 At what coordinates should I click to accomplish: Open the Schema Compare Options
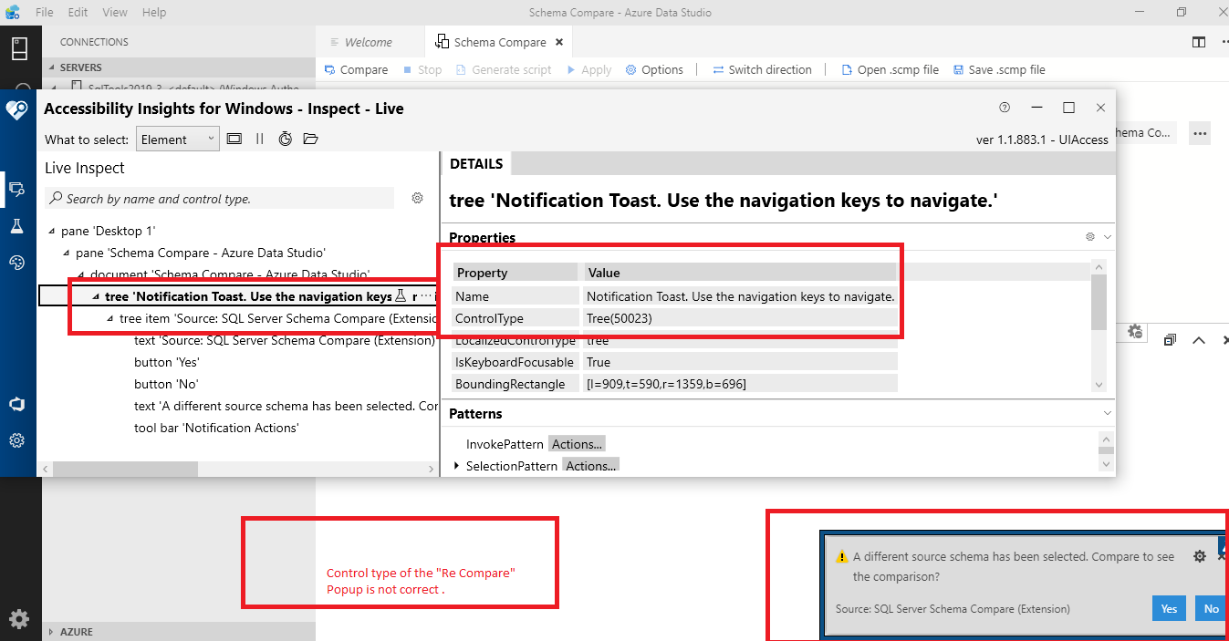point(654,69)
